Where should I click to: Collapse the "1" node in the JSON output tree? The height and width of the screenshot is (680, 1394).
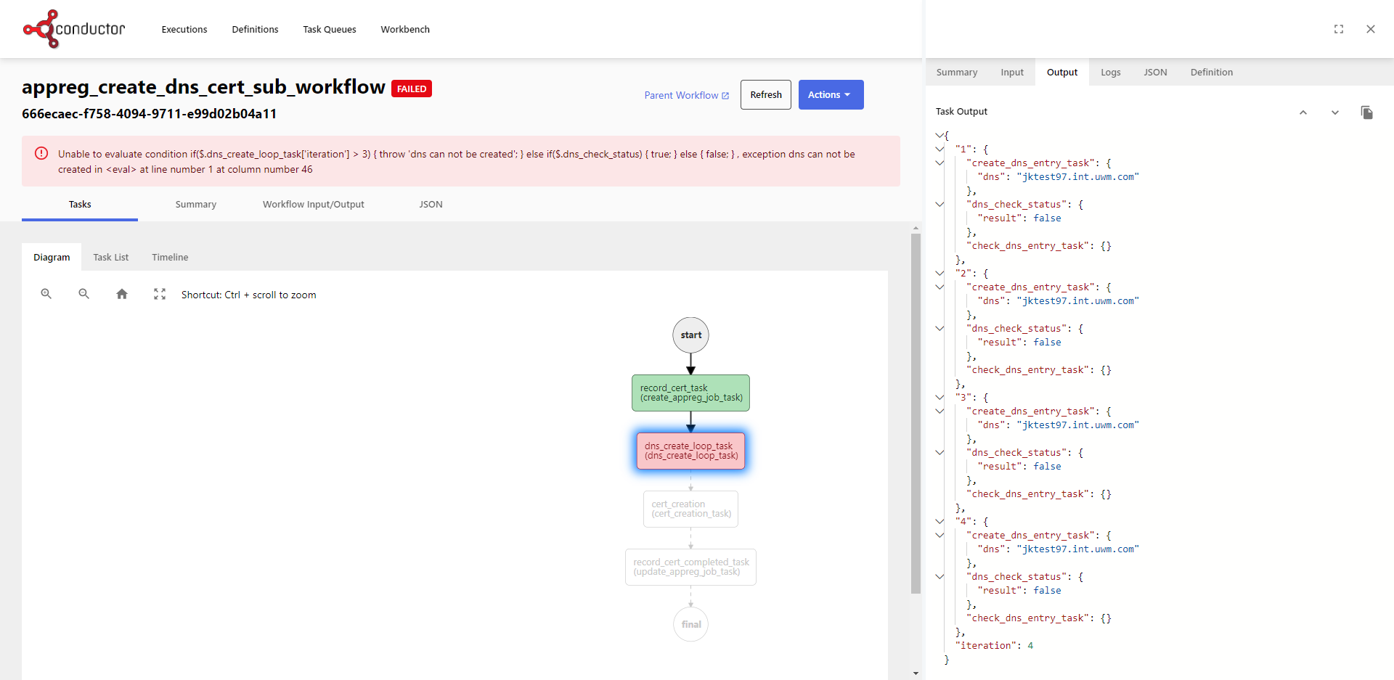(939, 149)
